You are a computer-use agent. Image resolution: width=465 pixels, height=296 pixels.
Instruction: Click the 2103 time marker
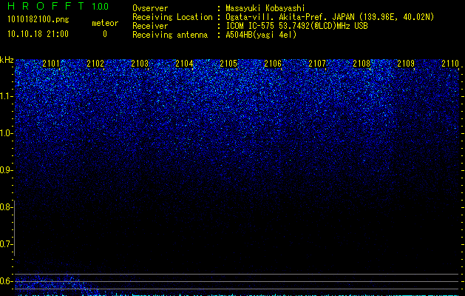coord(140,64)
